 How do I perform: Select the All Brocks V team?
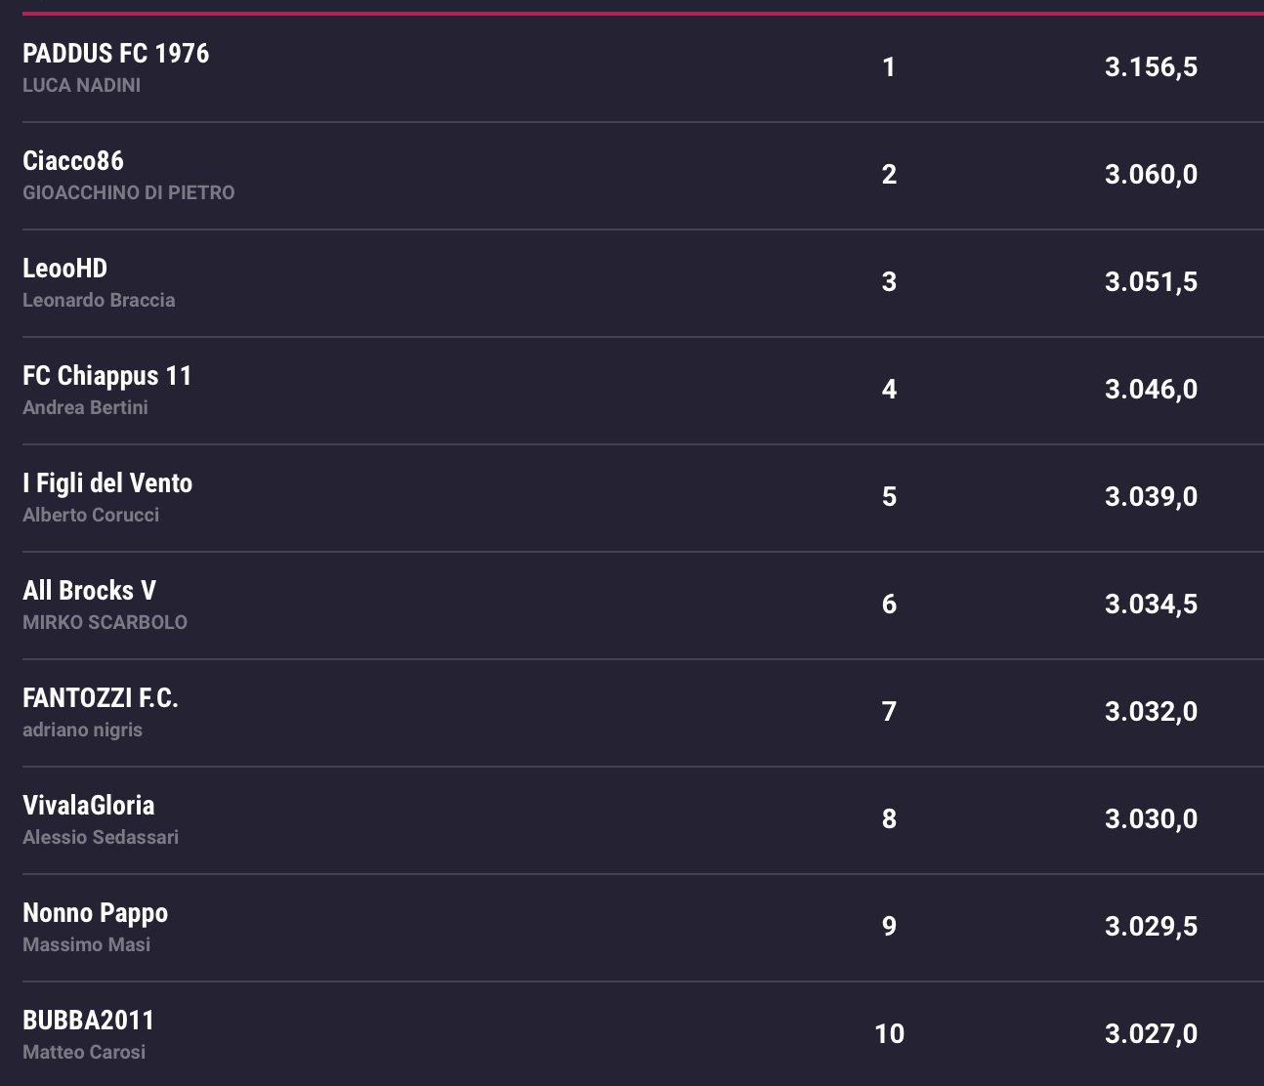pyautogui.click(x=89, y=590)
